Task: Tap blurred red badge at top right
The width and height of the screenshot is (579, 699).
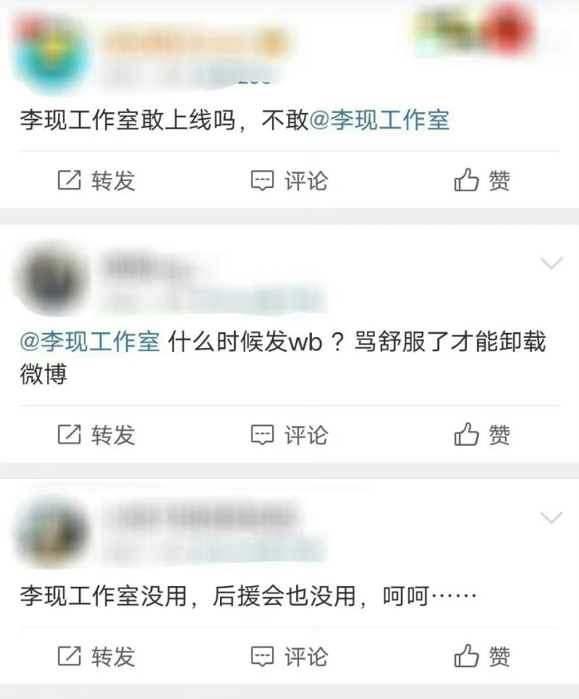Action: pyautogui.click(x=507, y=30)
